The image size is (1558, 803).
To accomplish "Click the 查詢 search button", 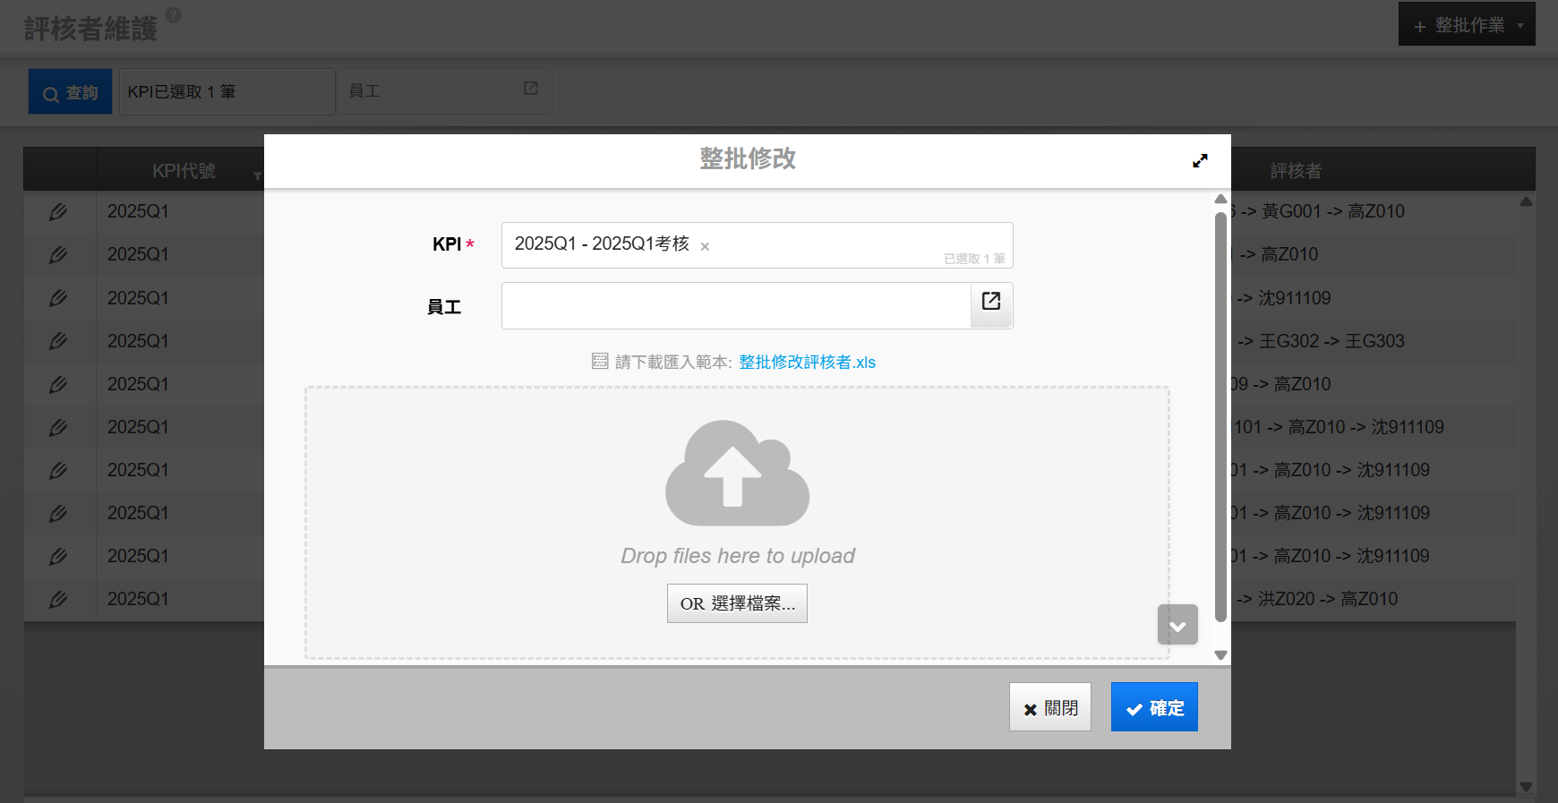I will coord(70,92).
